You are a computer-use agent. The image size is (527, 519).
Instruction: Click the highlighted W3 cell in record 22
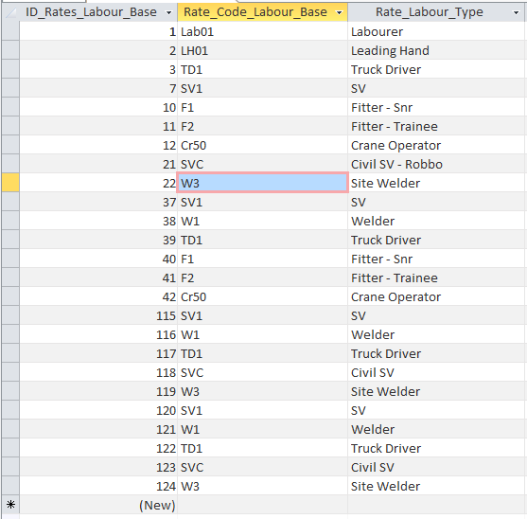click(262, 183)
